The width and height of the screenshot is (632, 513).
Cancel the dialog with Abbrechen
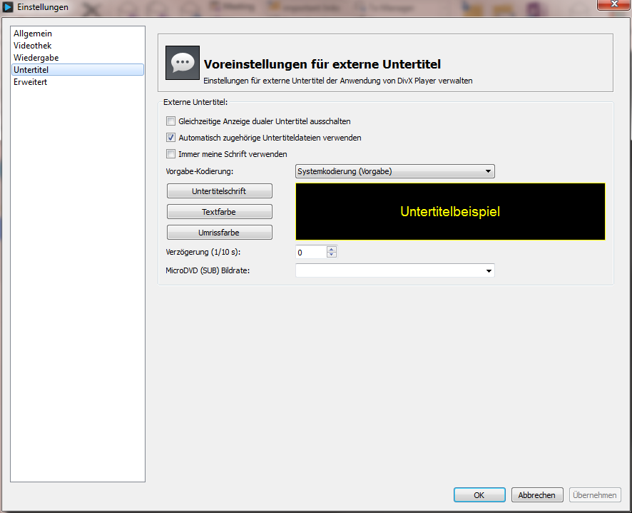click(537, 495)
